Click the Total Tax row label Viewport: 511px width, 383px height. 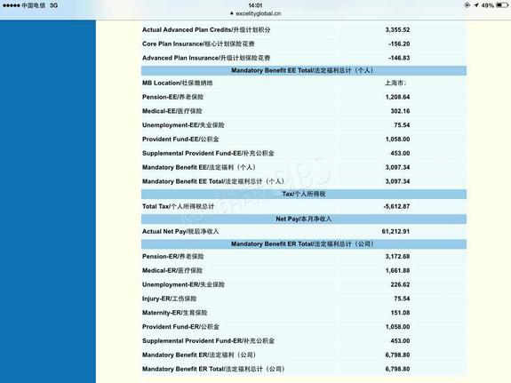[179, 206]
